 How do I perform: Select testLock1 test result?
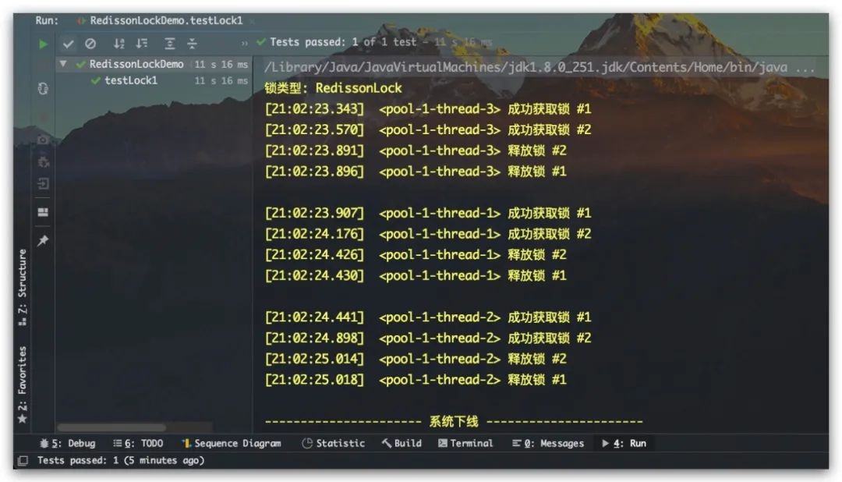pos(130,80)
